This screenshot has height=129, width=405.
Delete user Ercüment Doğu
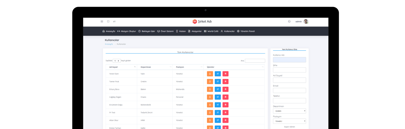tap(226, 105)
